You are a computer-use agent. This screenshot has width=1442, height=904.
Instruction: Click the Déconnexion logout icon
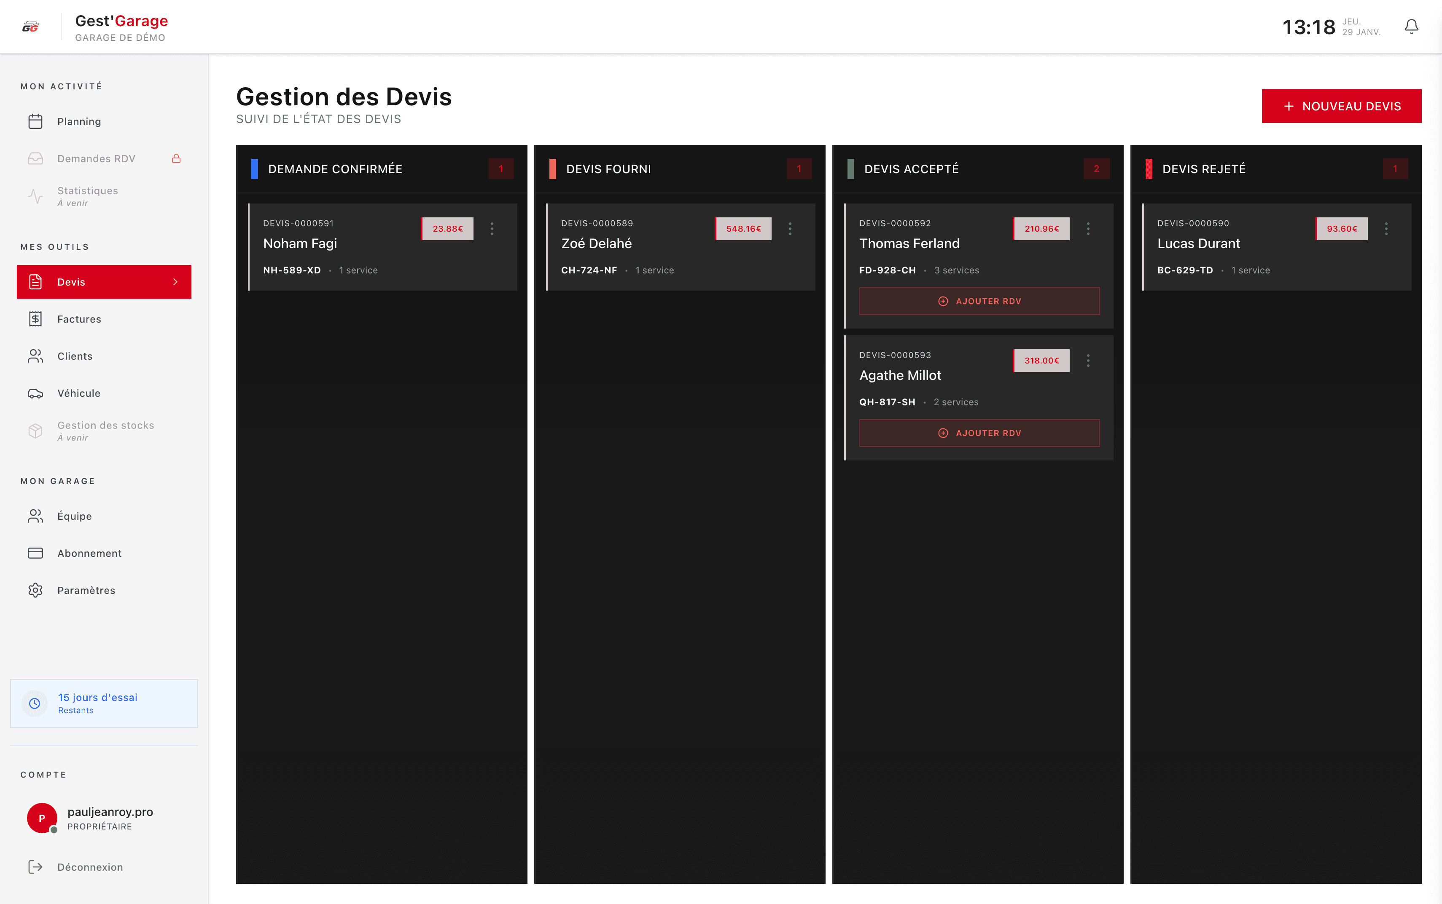35,867
